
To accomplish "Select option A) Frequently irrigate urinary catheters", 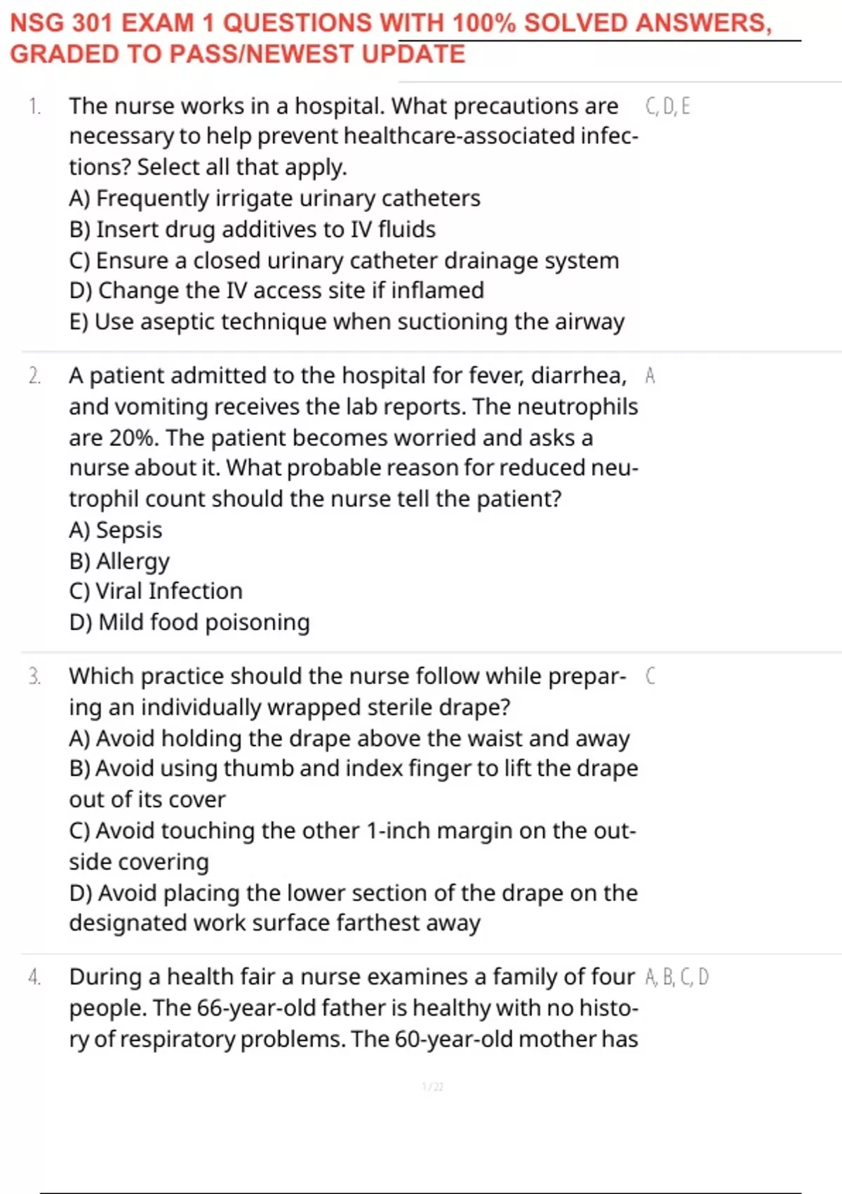I will 274,199.
